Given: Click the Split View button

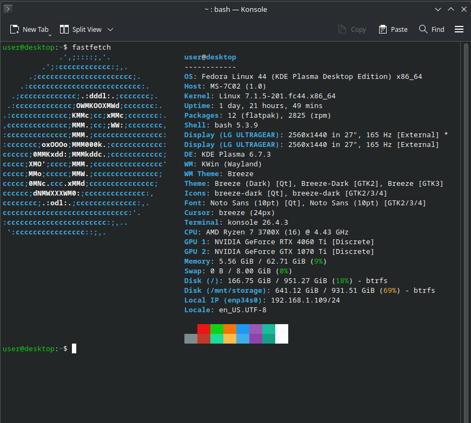Looking at the screenshot, I should tap(81, 29).
